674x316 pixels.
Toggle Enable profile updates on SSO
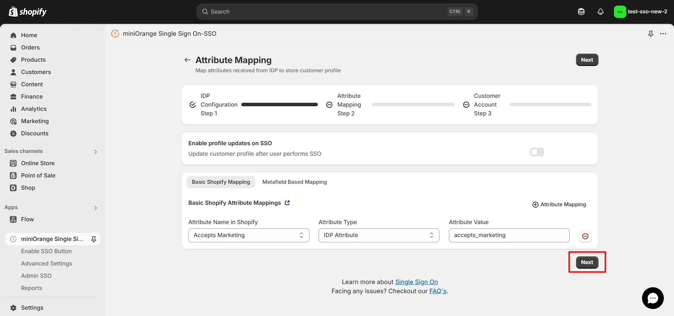pos(537,152)
